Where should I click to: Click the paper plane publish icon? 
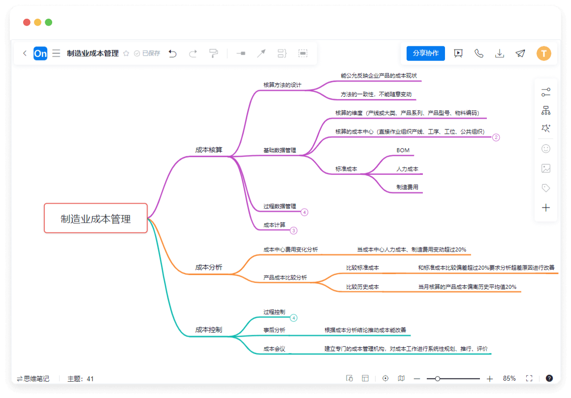coord(520,53)
